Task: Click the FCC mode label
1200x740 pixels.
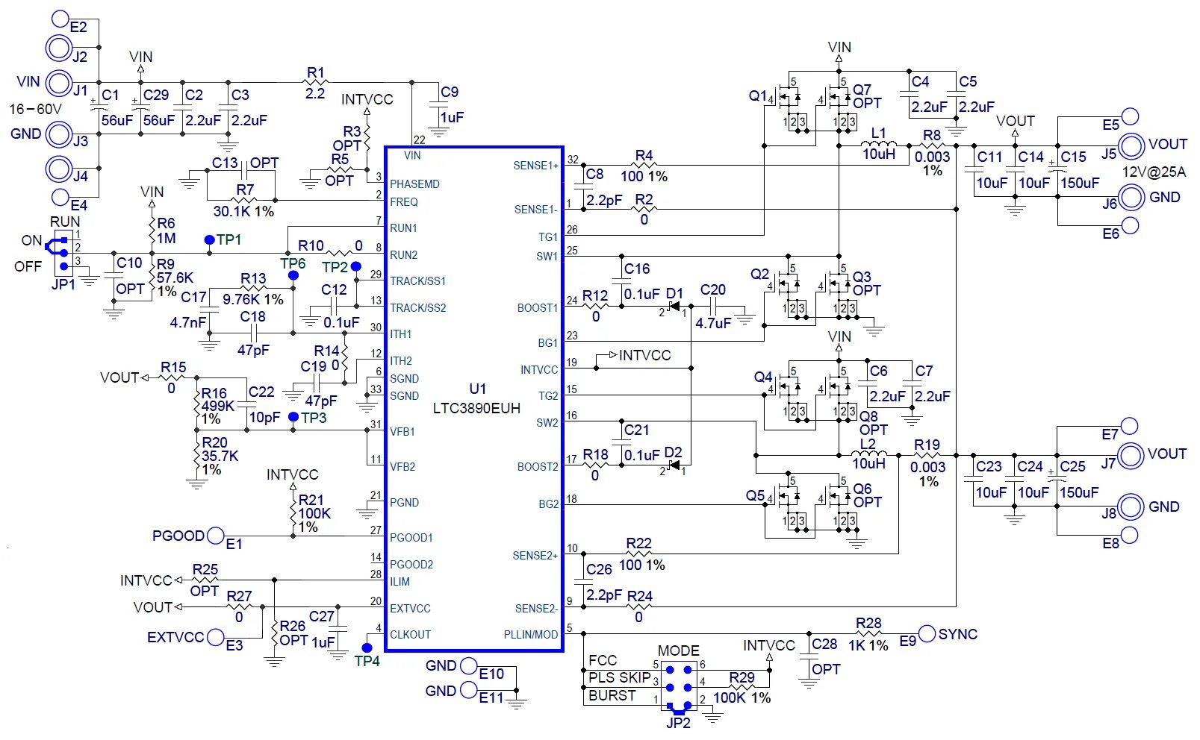Action: click(603, 661)
